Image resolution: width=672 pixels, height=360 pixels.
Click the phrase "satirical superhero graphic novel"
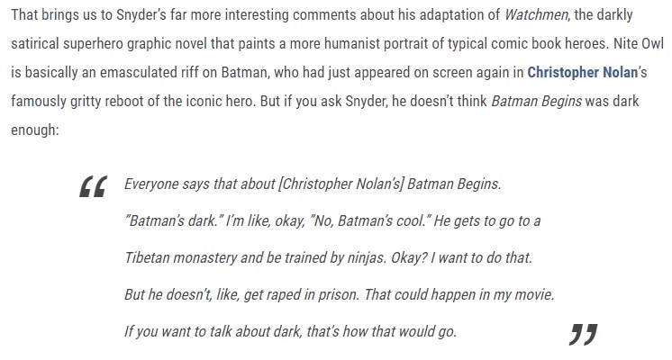109,44
